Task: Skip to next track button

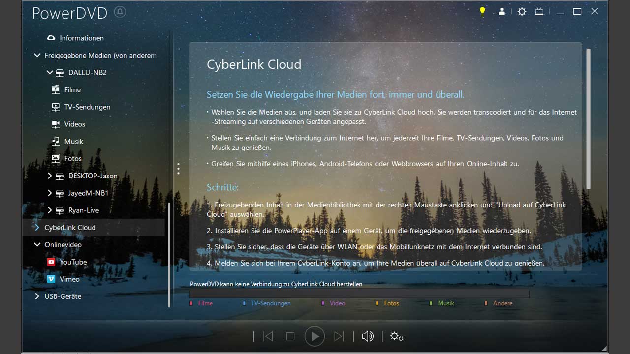Action: pyautogui.click(x=339, y=336)
